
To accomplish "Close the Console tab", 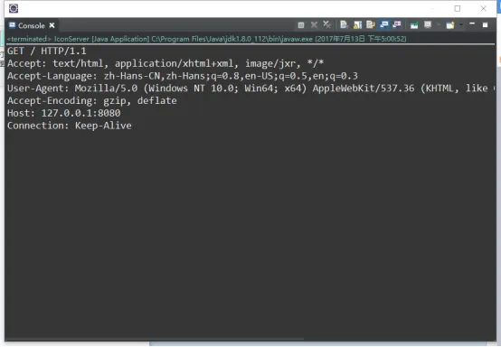I will 52,25.
